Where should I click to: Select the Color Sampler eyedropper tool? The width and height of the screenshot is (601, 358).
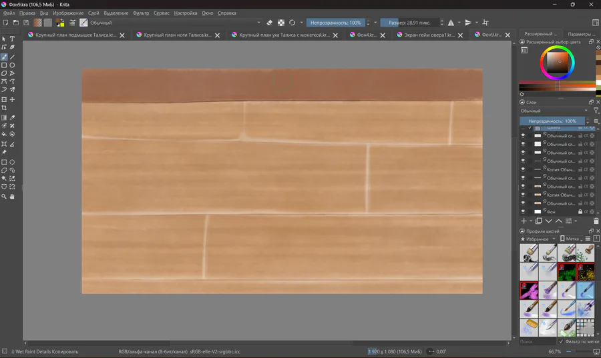(x=12, y=118)
